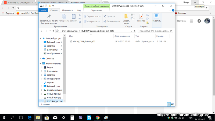Pin to Quick Access ribbon button
This screenshot has width=215, height=121.
tap(49, 19)
